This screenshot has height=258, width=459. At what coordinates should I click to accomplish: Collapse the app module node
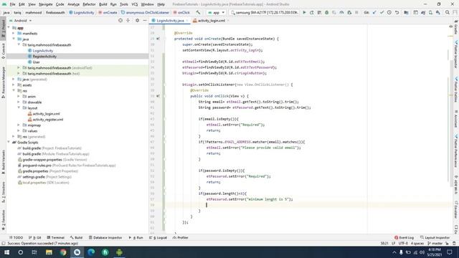point(9,27)
